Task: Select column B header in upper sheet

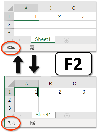Action: pos(50,8)
